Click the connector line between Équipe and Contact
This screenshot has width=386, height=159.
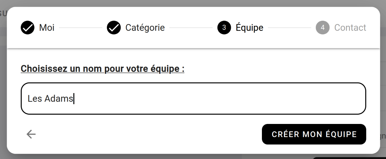pos(289,28)
